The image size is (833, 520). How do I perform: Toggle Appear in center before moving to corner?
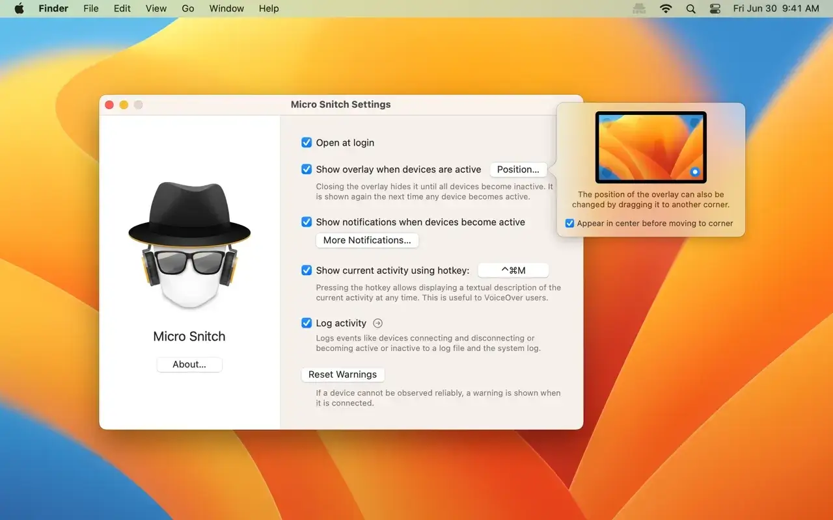pyautogui.click(x=569, y=224)
